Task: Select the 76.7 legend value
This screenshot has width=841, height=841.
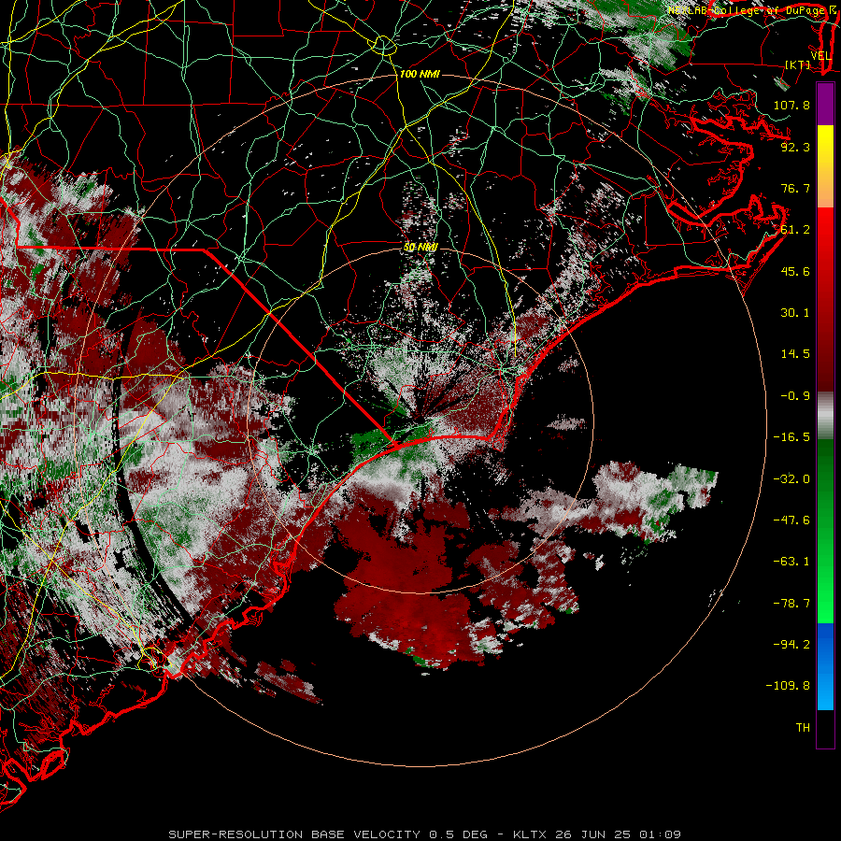Action: point(795,188)
